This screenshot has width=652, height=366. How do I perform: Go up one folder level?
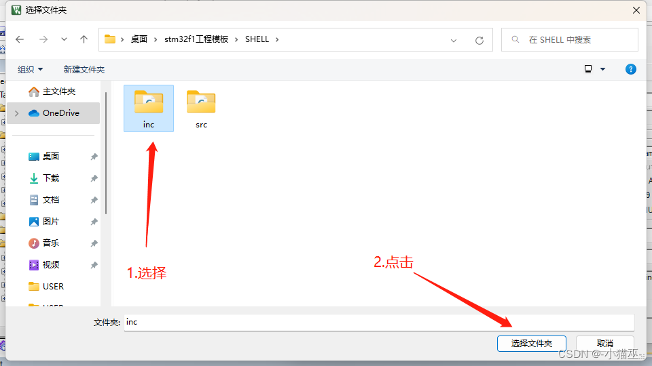click(84, 39)
